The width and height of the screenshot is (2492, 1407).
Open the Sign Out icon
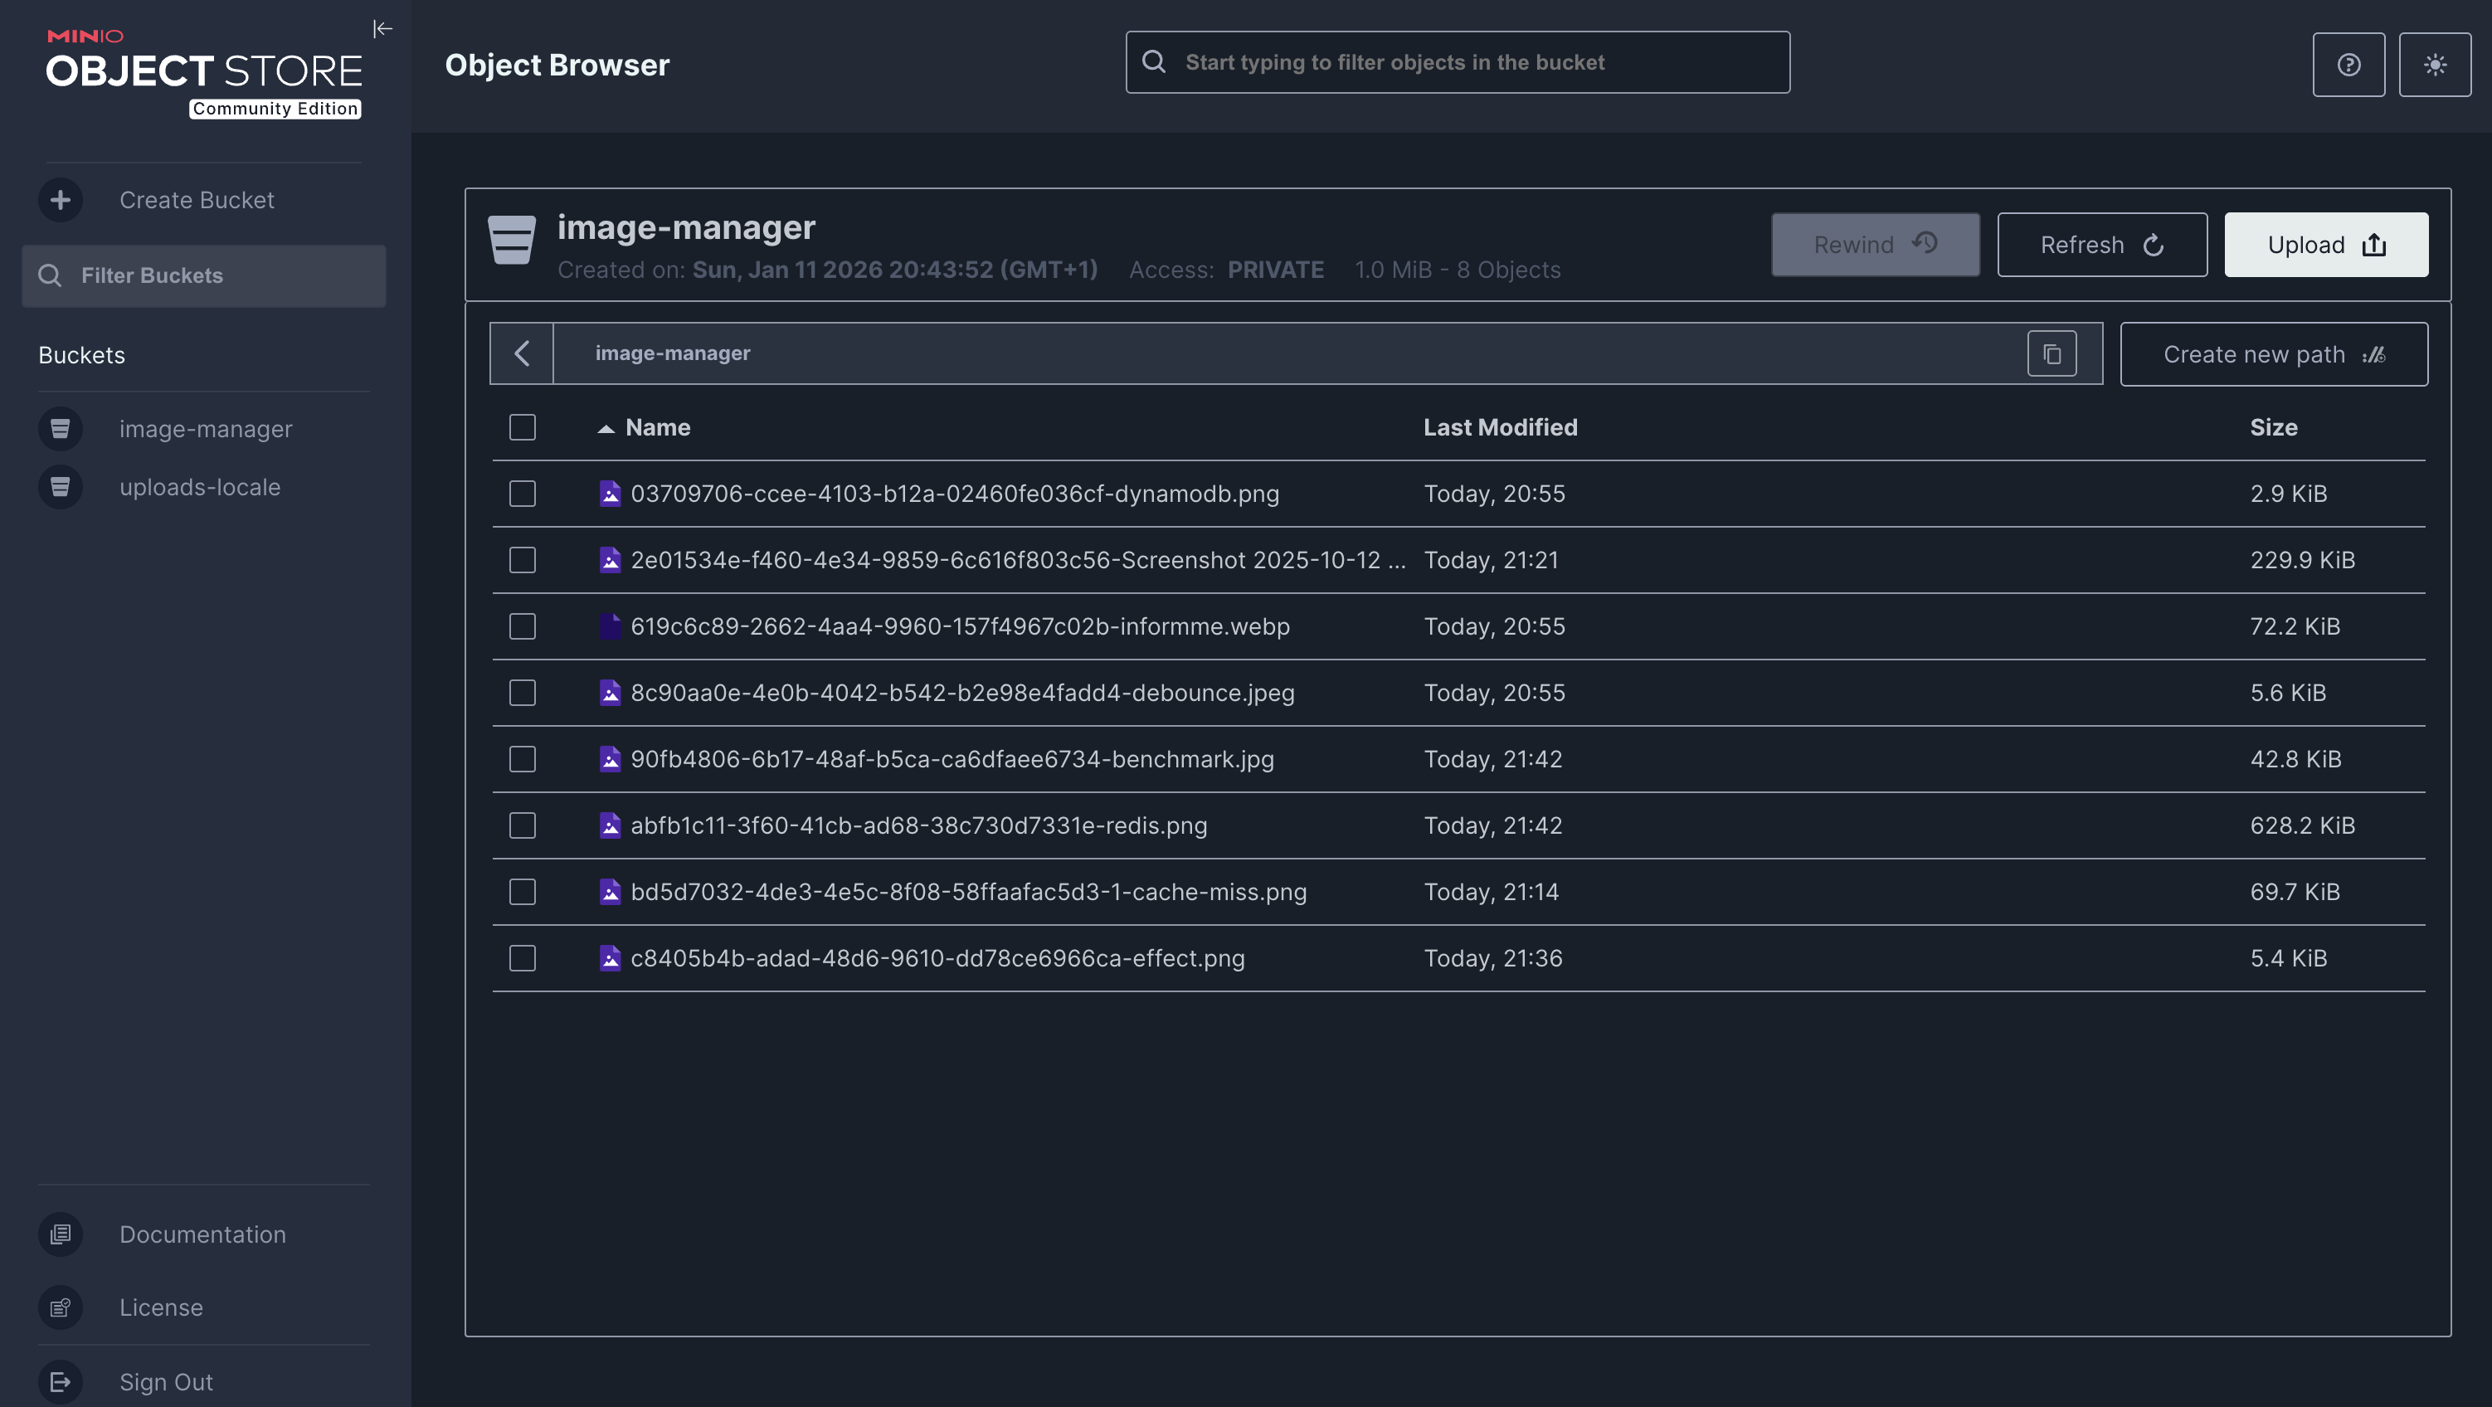coord(60,1381)
